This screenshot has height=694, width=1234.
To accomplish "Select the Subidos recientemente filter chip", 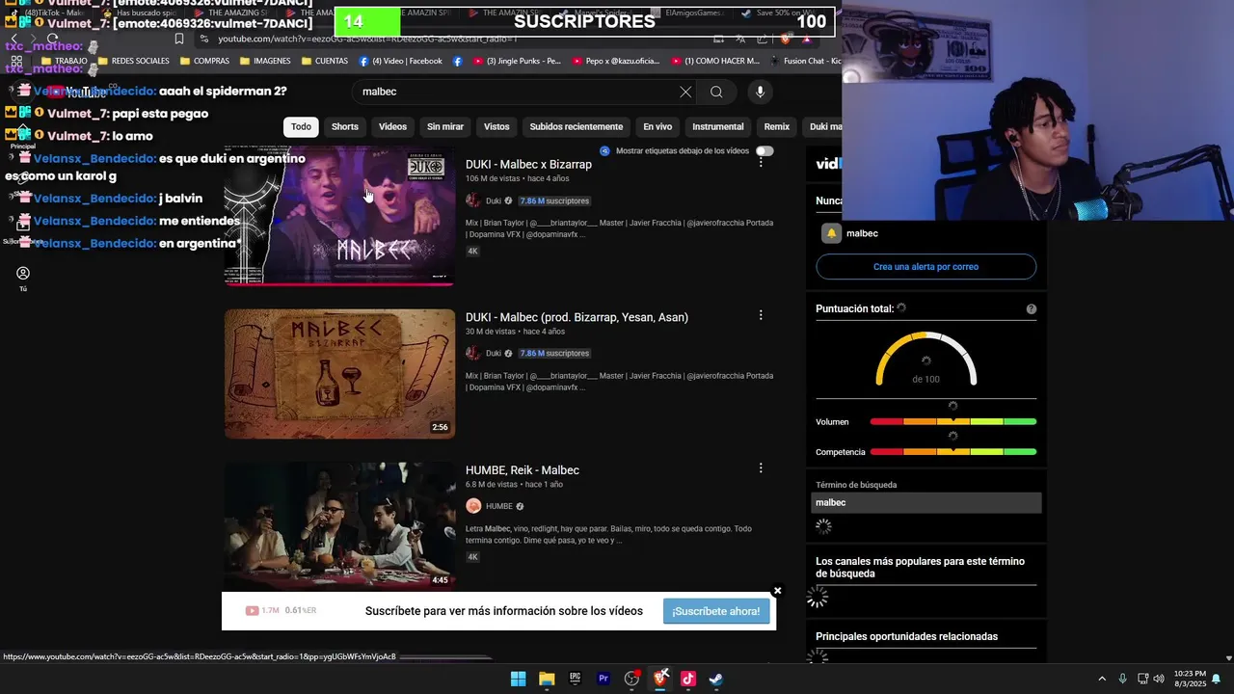I will (x=577, y=126).
